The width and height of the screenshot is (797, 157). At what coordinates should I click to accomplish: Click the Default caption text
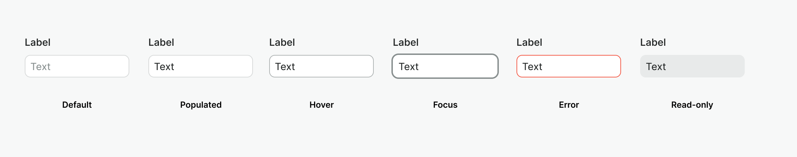pyautogui.click(x=77, y=105)
